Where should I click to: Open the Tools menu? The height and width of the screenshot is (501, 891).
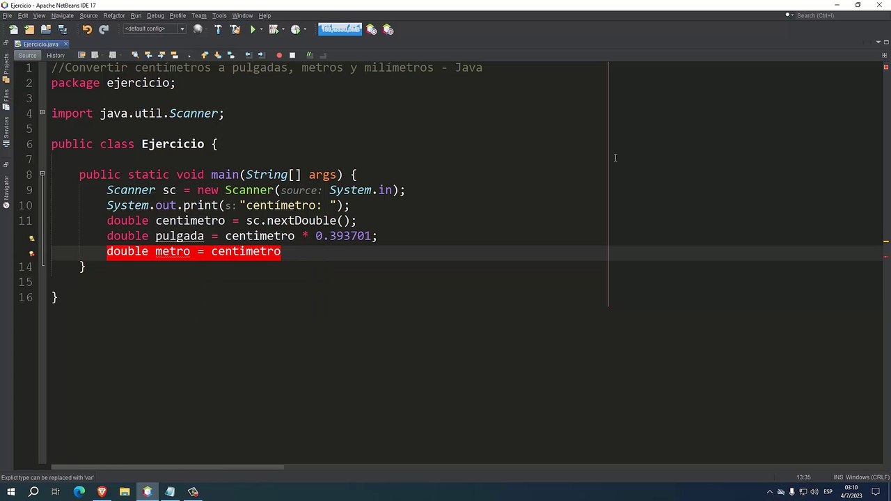click(x=219, y=15)
